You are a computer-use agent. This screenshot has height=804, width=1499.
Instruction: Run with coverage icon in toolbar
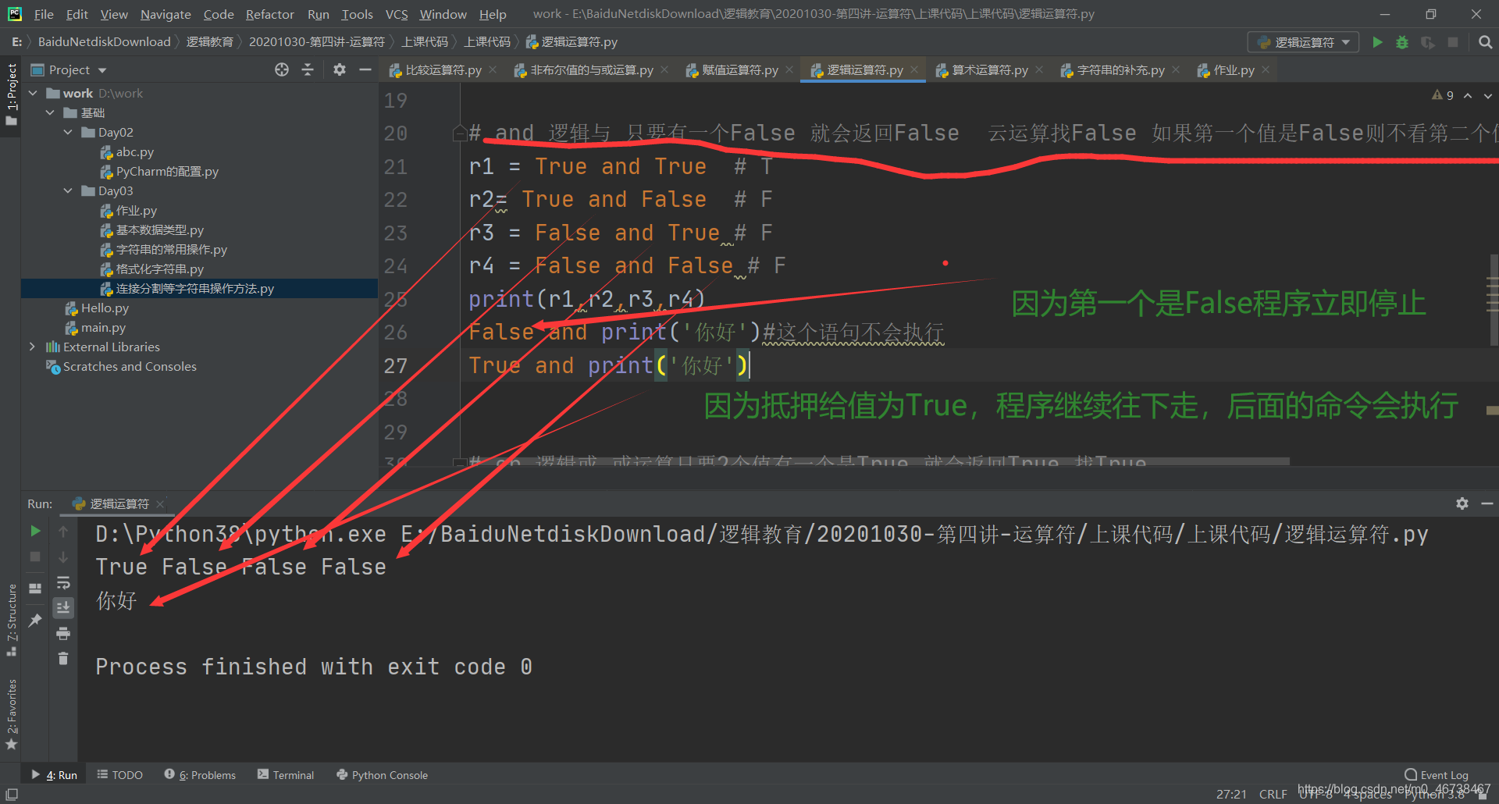1427,42
